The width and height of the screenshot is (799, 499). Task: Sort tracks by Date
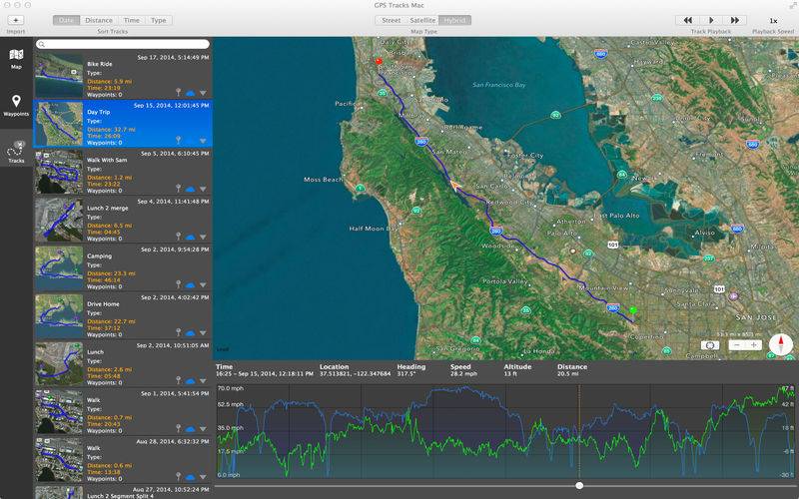coord(66,20)
